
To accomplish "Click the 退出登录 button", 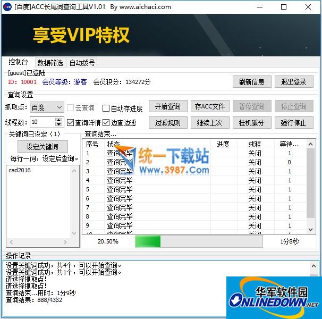I will 294,82.
